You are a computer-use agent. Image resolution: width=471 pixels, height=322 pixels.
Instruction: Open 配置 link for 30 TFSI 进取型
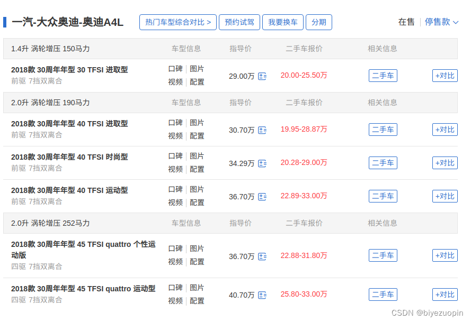point(197,82)
